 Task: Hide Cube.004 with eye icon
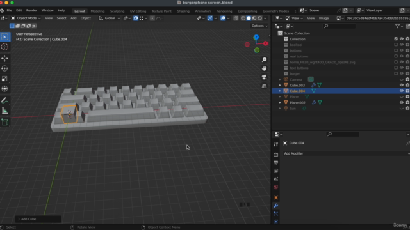[x=402, y=91]
